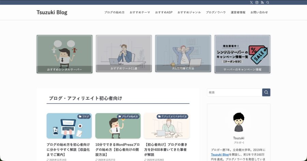Click into the 検索 search input field

coord(234,92)
